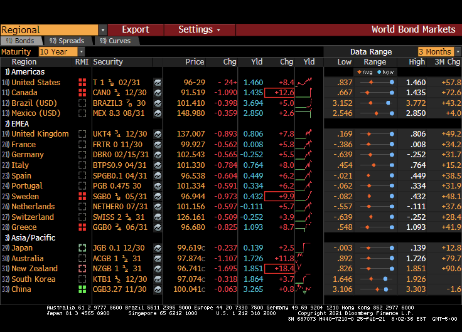Open chart icon for South Korea row

pyautogui.click(x=158, y=279)
